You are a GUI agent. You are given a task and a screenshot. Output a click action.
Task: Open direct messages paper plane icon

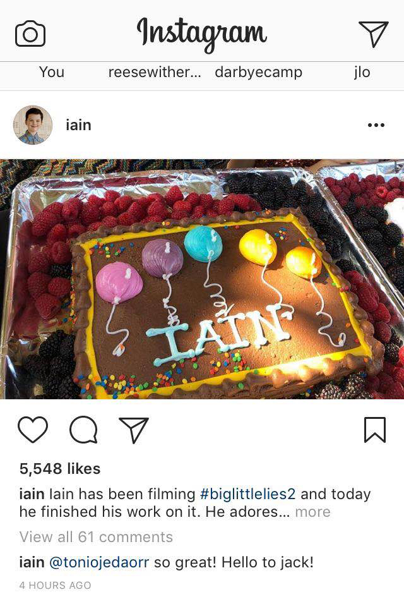point(373,34)
